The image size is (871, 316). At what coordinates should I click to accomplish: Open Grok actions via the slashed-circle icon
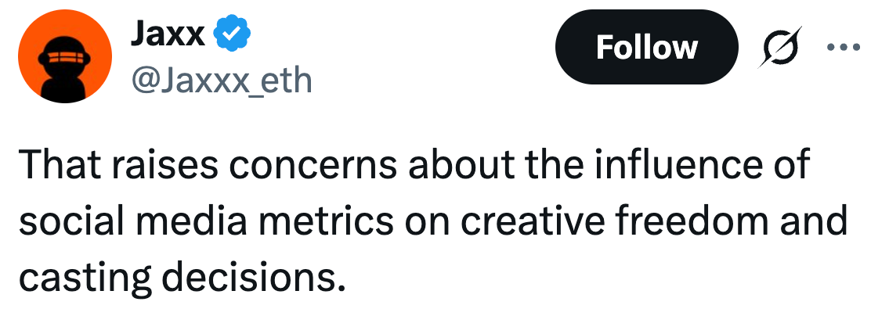click(781, 48)
